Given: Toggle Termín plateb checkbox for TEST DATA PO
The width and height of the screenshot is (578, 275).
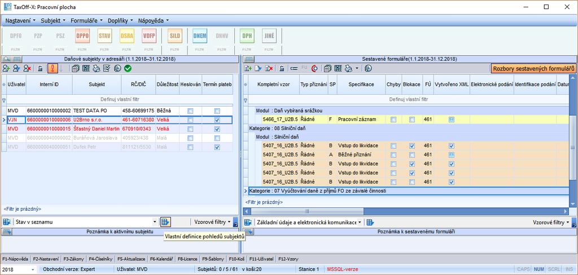Looking at the screenshot, I should click(217, 111).
